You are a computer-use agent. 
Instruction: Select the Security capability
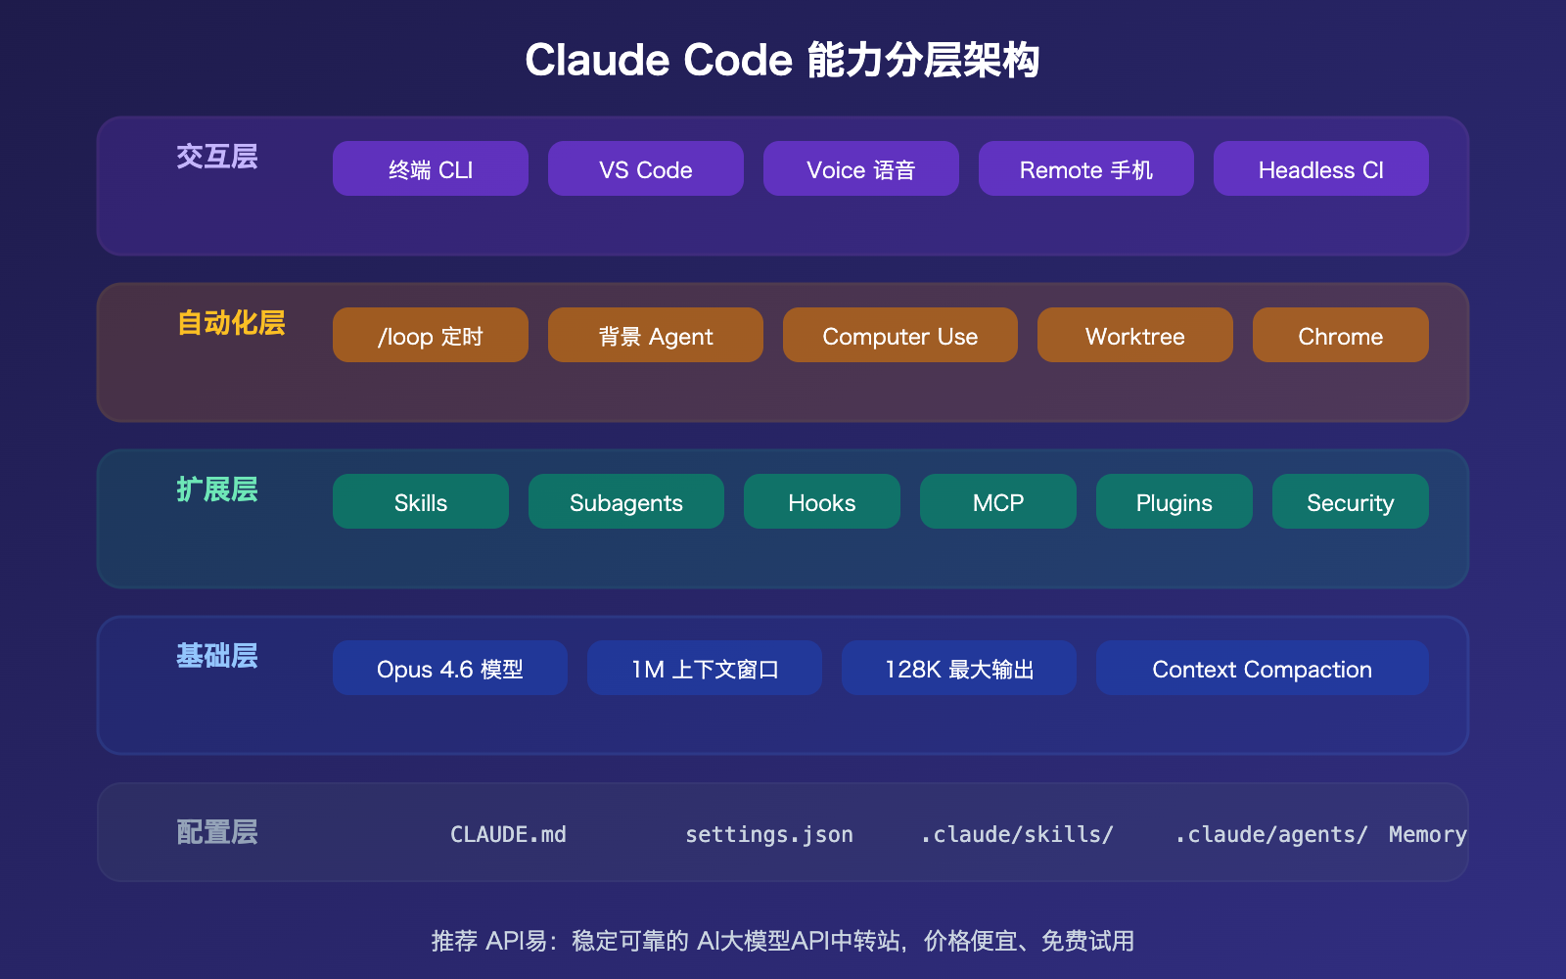(1350, 501)
